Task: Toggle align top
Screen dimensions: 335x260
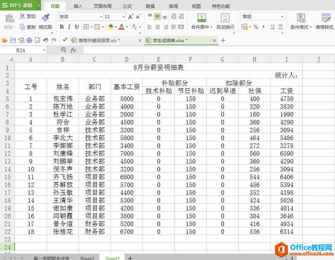Action: [150, 16]
